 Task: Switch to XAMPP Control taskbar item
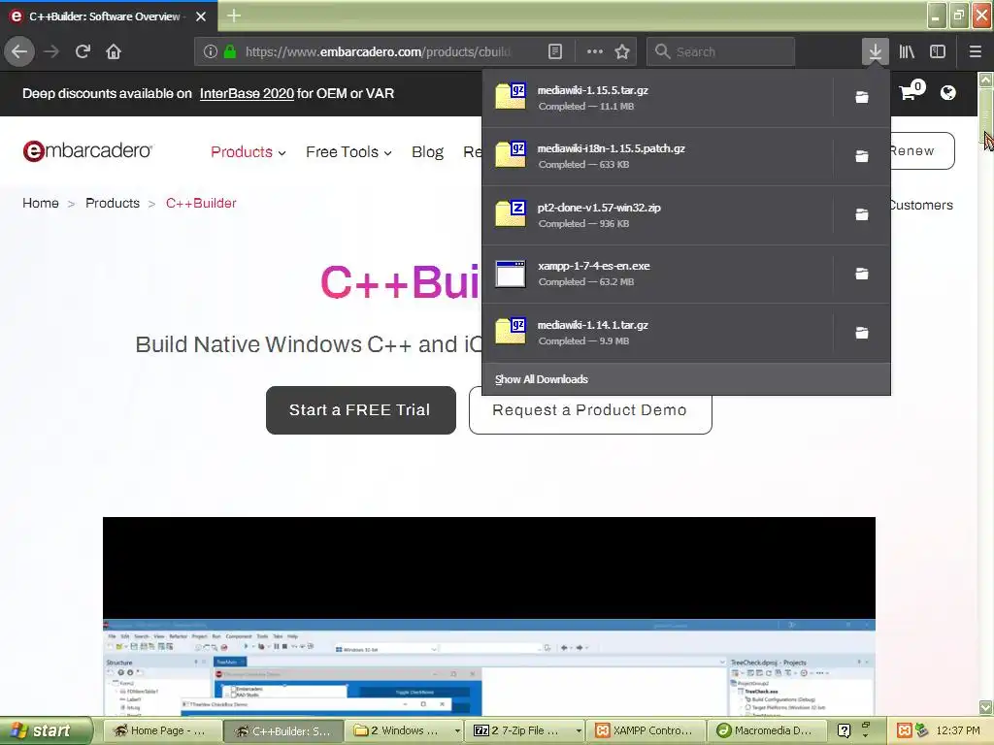645,730
